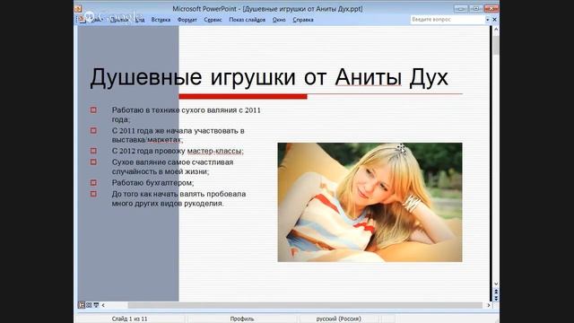Open the Вид menu
This screenshot has height=323, width=574.
click(x=140, y=20)
